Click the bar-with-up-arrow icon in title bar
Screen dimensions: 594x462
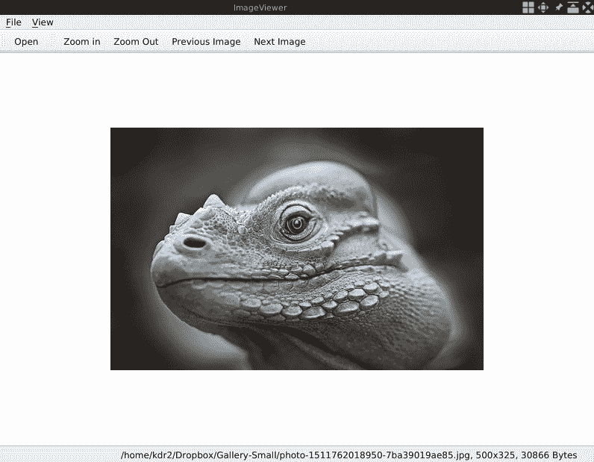point(572,7)
